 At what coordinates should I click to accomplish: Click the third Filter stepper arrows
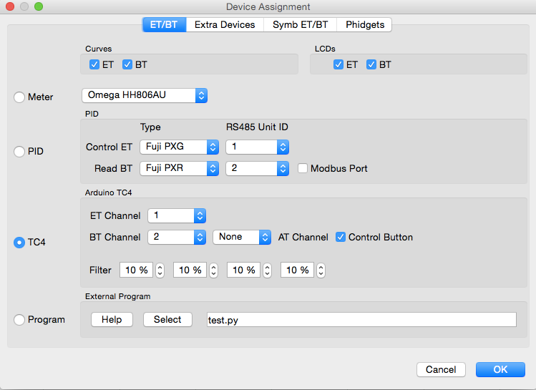(x=268, y=270)
